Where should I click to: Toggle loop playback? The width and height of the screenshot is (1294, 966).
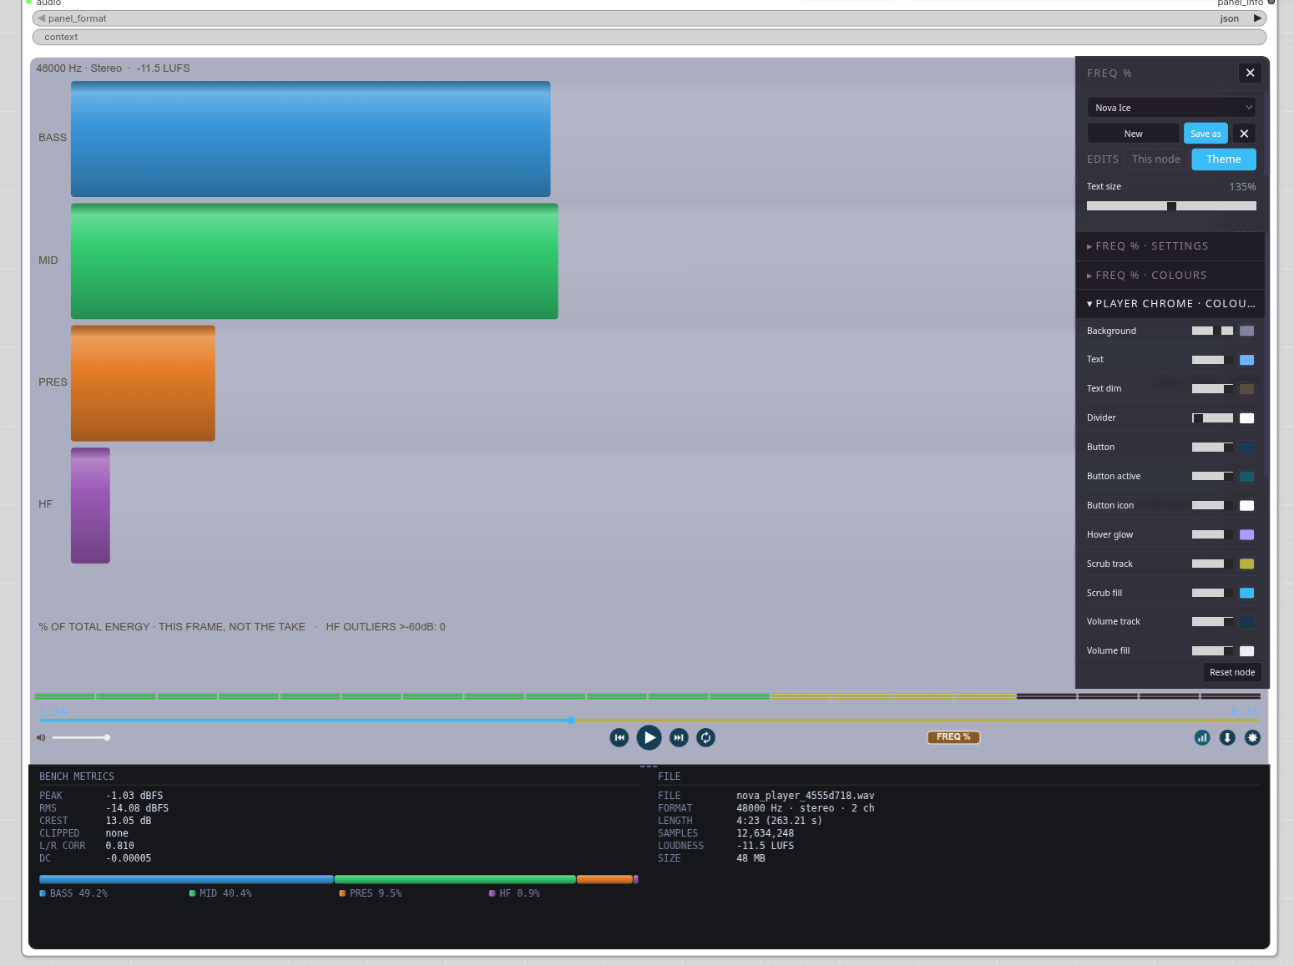[x=705, y=737]
